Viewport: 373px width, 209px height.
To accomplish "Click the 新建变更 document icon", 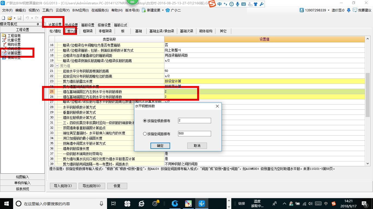I will pos(144,10).
